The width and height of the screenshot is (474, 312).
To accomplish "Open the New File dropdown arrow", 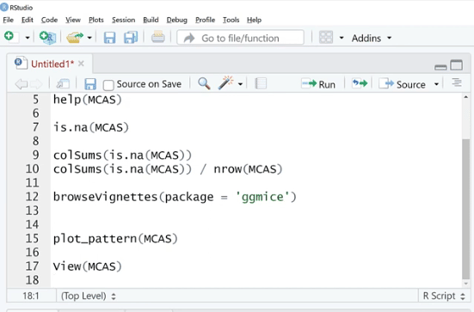I will pyautogui.click(x=28, y=38).
